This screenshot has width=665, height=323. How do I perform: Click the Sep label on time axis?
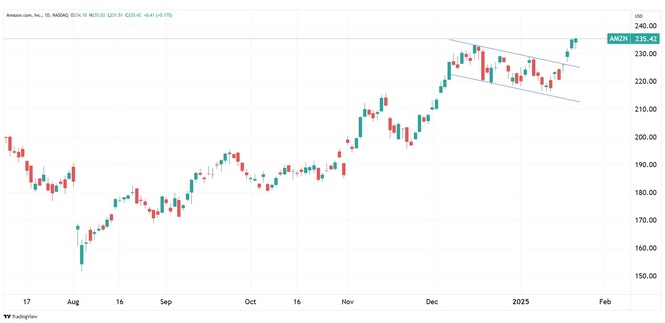[166, 302]
